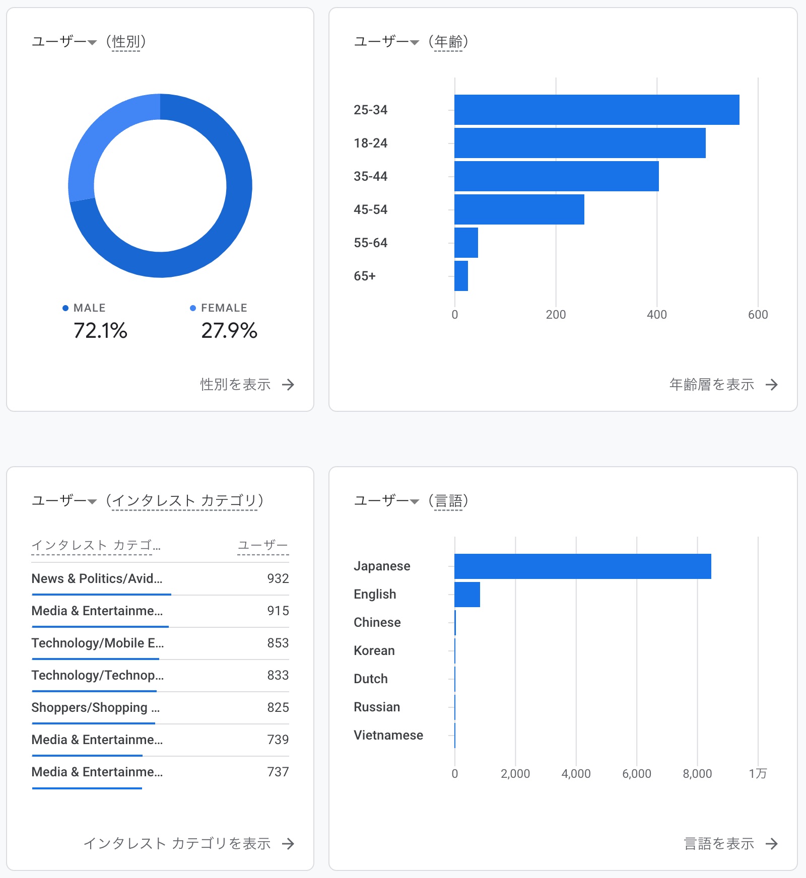Click the 25-34 age bar
The width and height of the screenshot is (806, 878).
pos(597,110)
